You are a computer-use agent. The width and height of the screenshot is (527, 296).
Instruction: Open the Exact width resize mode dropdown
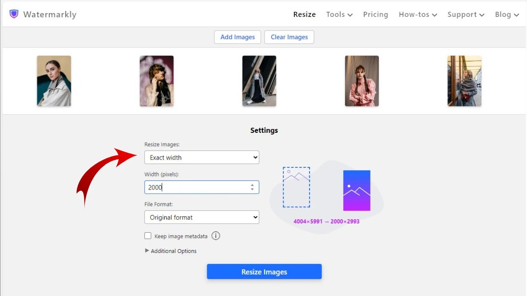(201, 157)
